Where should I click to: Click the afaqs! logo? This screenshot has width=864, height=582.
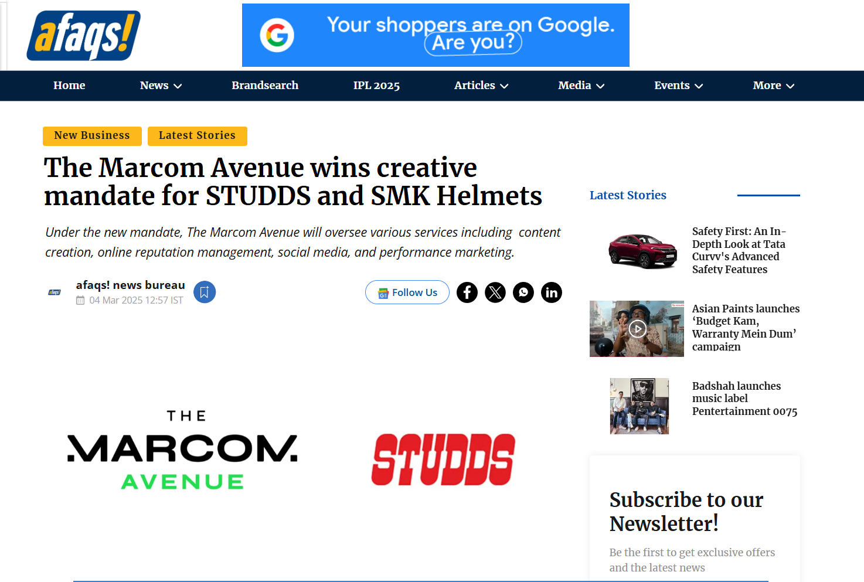coord(83,36)
